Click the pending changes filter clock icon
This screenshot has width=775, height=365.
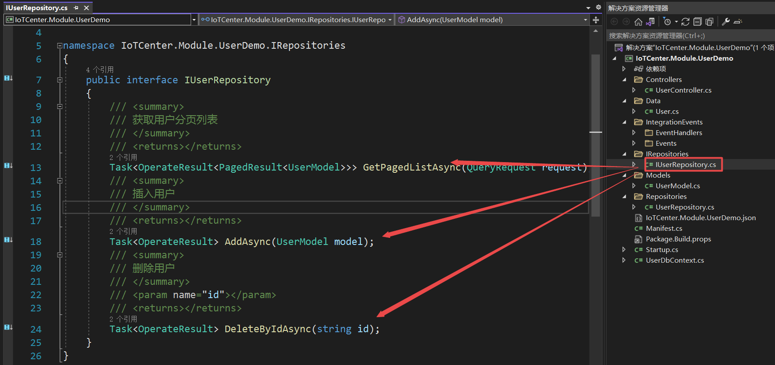[x=667, y=22]
